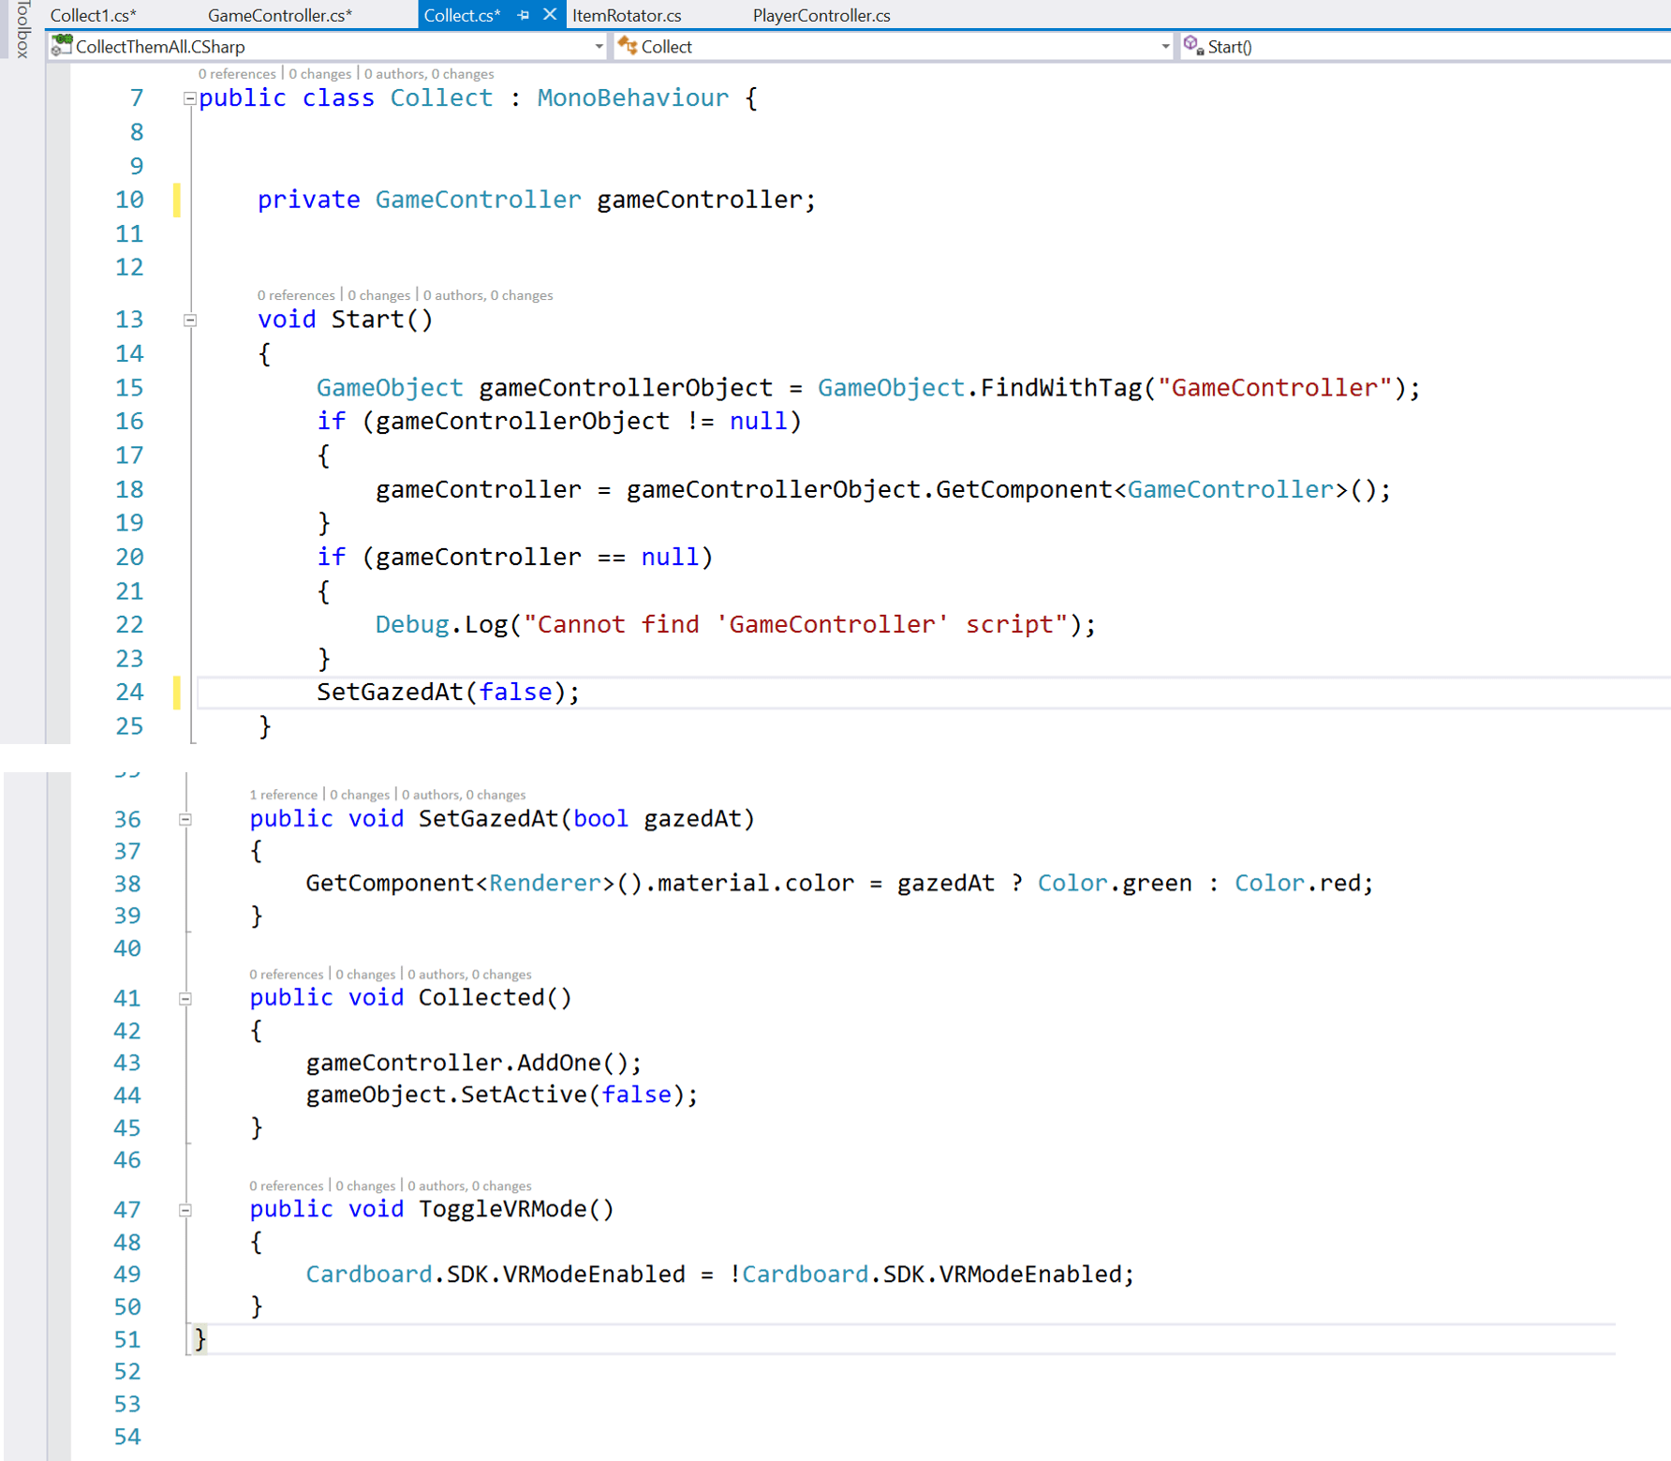The height and width of the screenshot is (1461, 1671).
Task: Collapse the ToggleVRMode method block
Action: (x=185, y=1211)
